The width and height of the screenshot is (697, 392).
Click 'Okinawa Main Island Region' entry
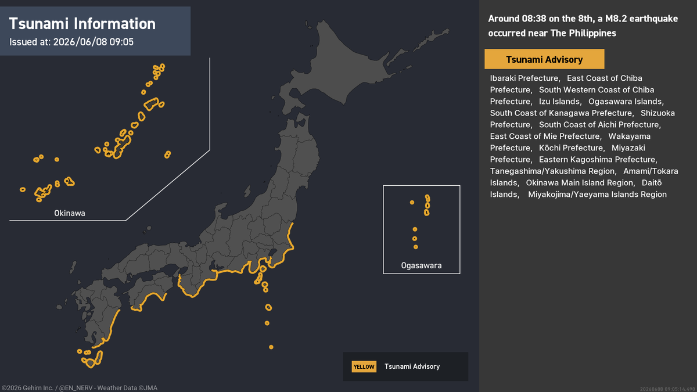(580, 182)
